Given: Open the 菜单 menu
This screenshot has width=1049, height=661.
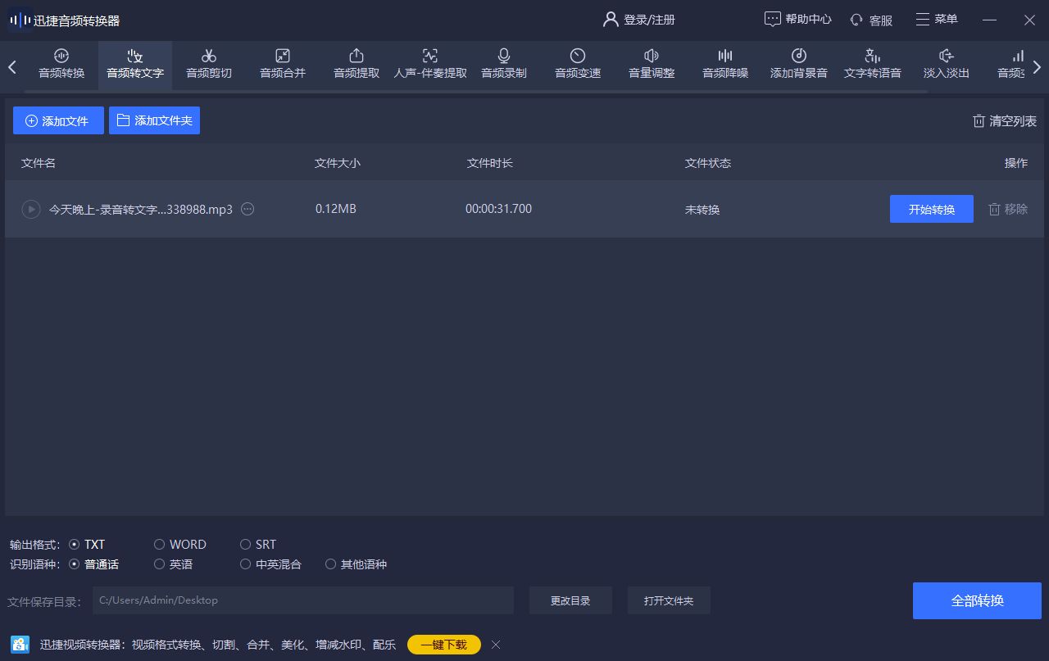Looking at the screenshot, I should (936, 20).
